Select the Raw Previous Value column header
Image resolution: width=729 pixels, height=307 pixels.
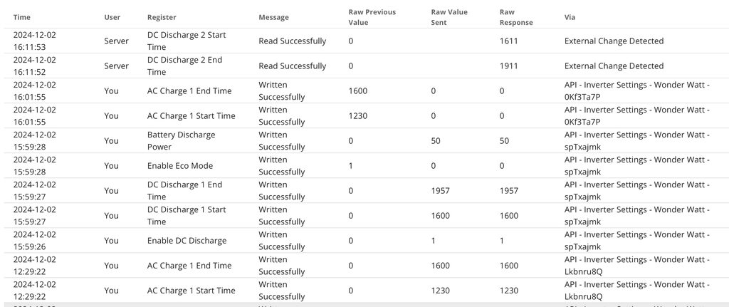372,17
